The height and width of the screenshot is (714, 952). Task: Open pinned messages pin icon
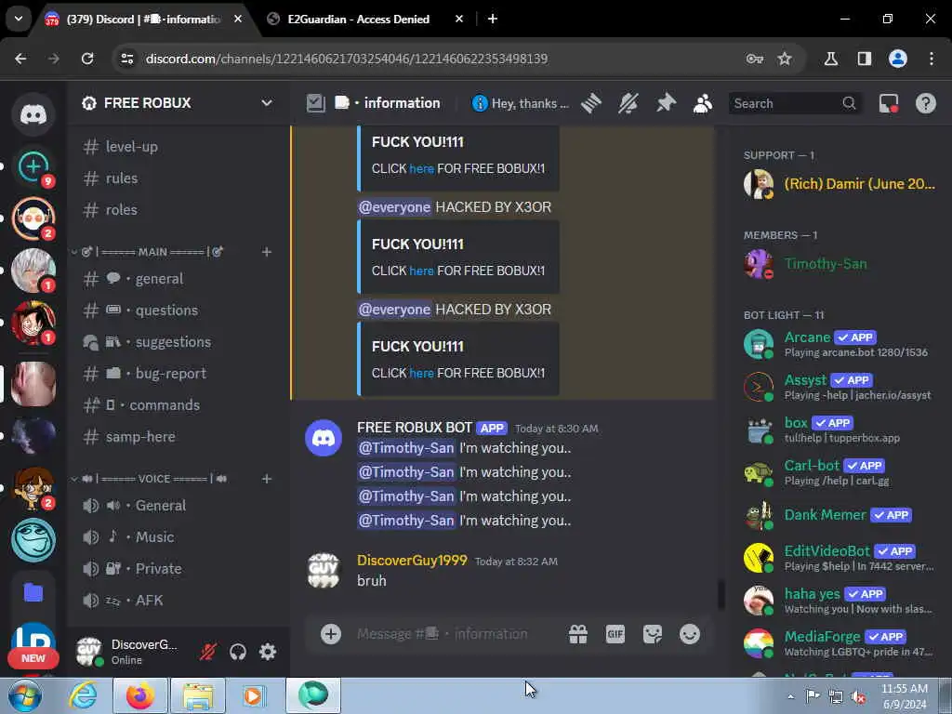coord(666,103)
